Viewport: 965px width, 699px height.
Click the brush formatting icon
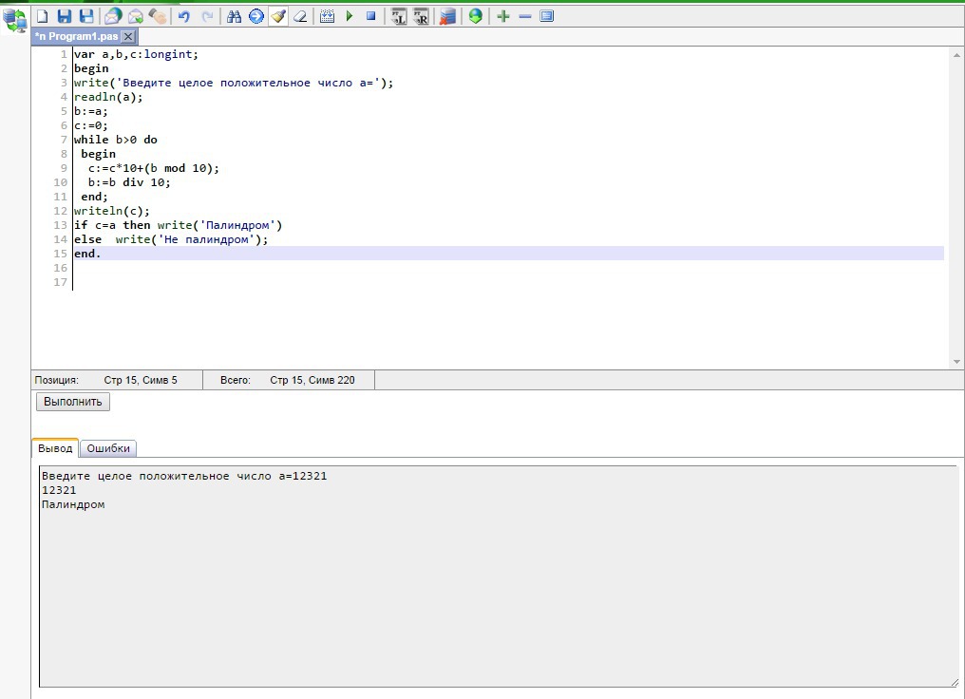point(278,16)
